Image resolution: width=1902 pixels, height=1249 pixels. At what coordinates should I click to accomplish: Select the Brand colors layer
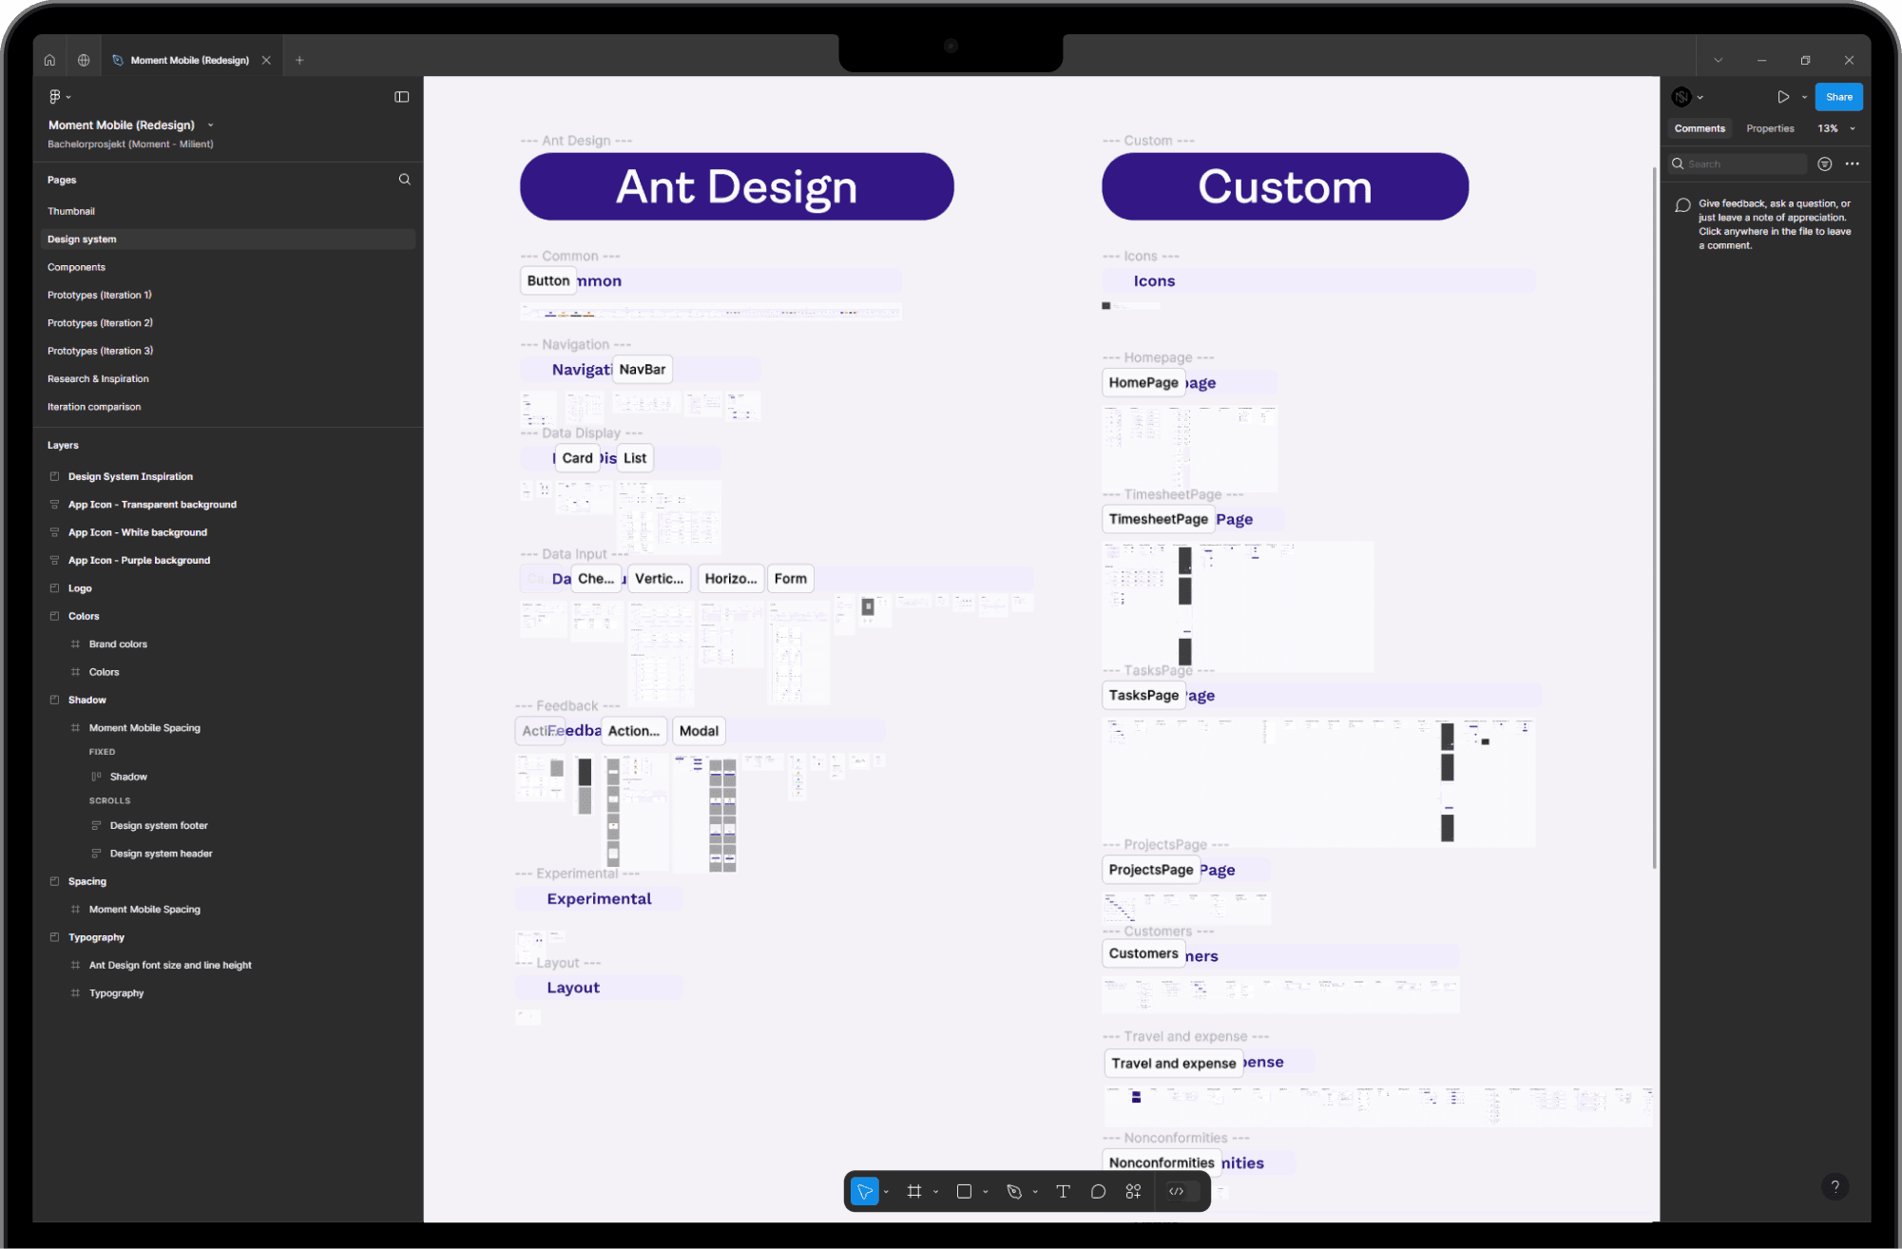pyautogui.click(x=118, y=644)
